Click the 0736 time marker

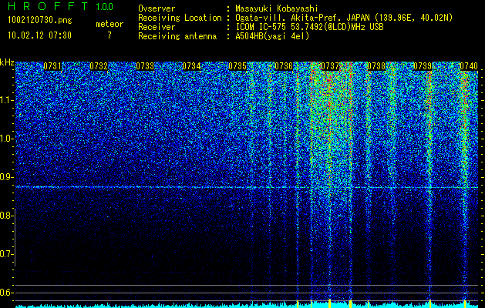(x=284, y=66)
